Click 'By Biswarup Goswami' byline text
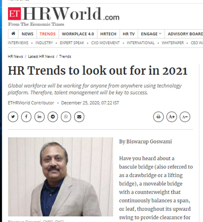The width and height of the screenshot is (203, 222). click(145, 142)
